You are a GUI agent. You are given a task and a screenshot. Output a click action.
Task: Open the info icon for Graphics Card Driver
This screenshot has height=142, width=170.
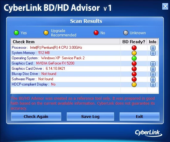(x=153, y=69)
